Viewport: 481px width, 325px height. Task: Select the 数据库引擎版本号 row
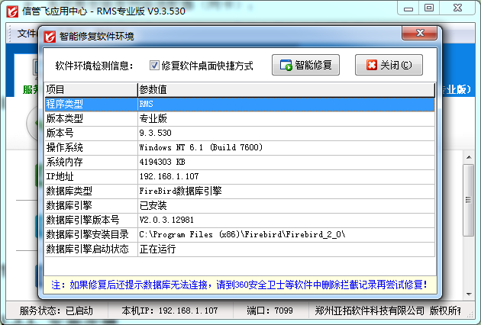coord(90,220)
